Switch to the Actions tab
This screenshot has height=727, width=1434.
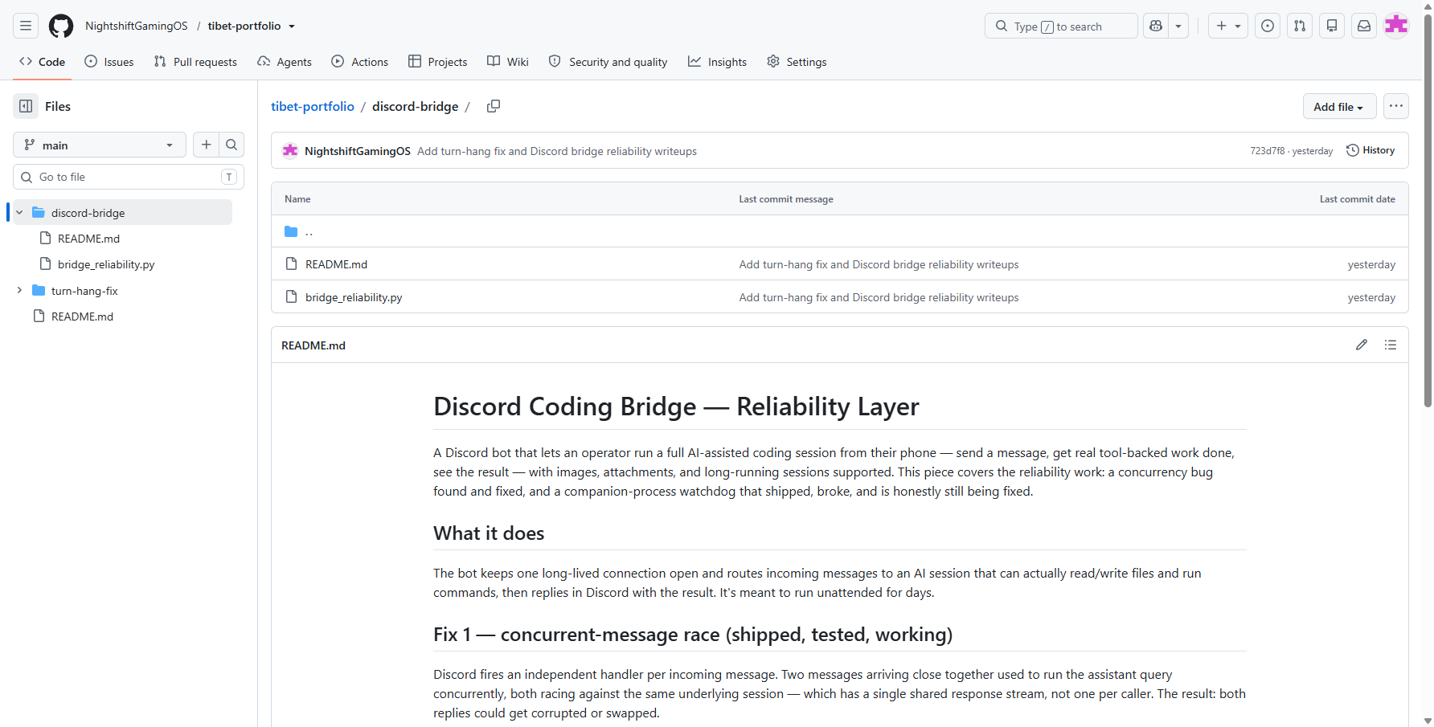pyautogui.click(x=360, y=62)
